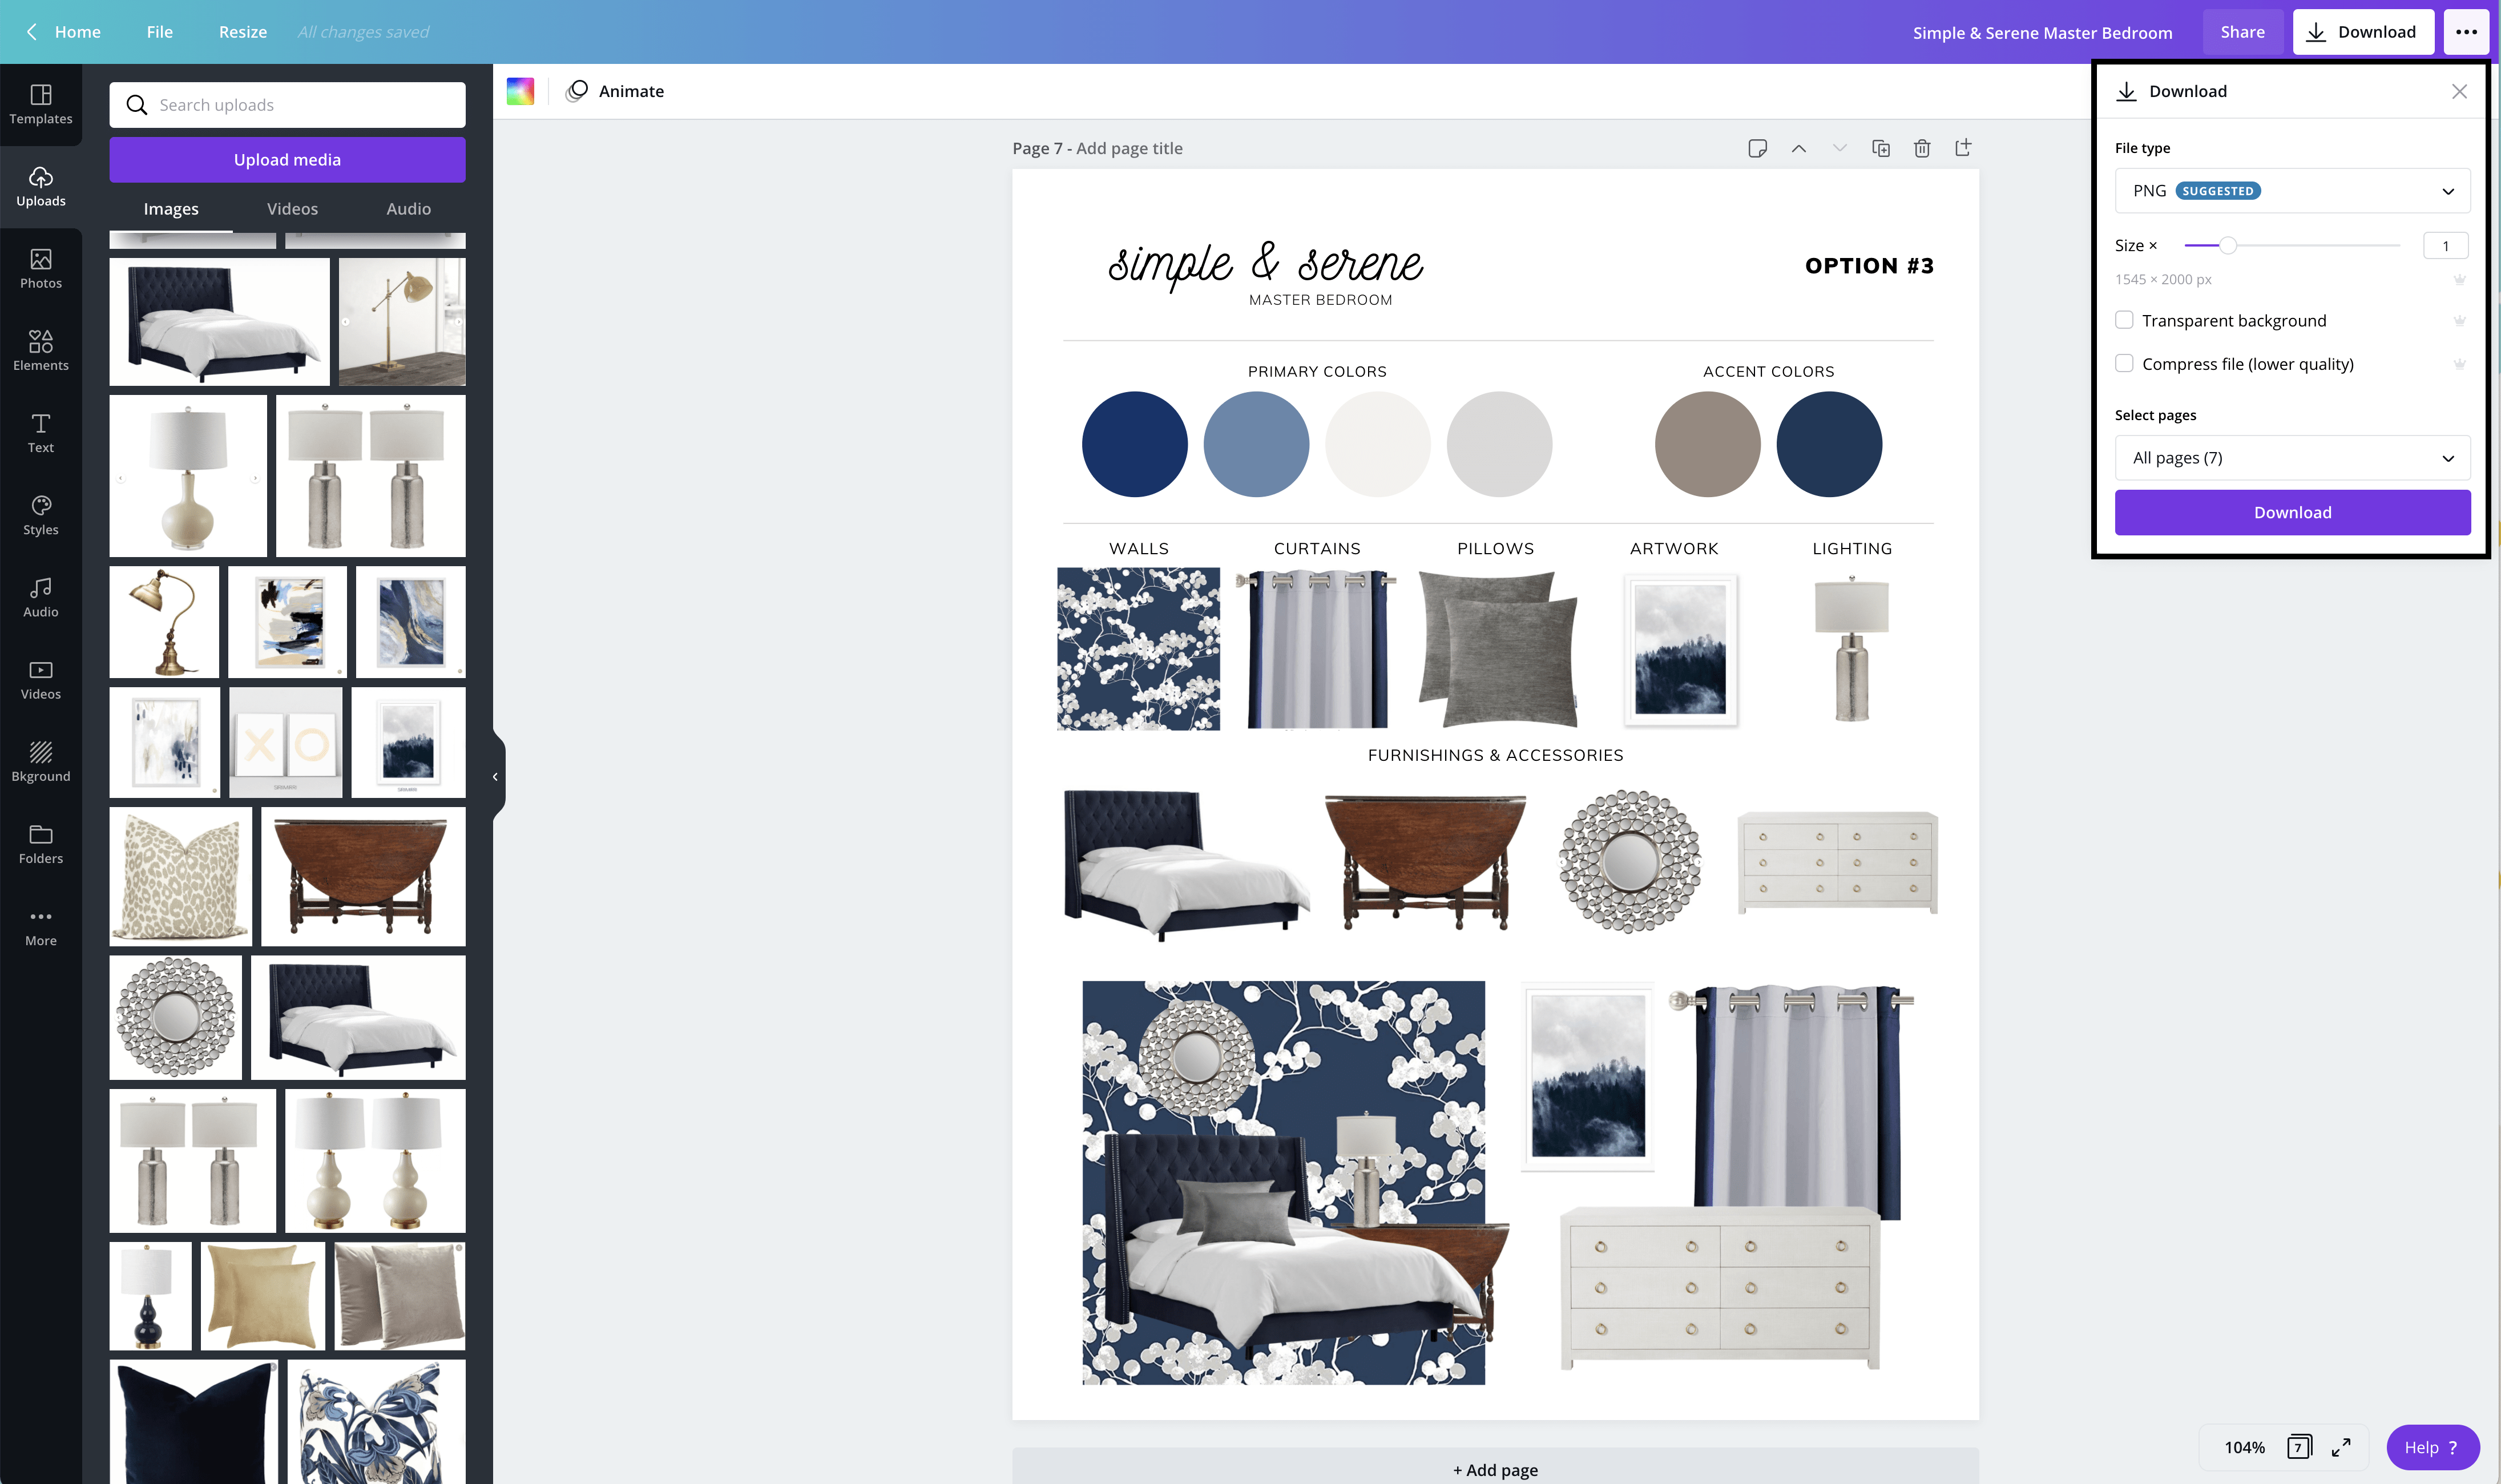Open the rainbow background color picker
2501x1484 pixels.
point(520,91)
